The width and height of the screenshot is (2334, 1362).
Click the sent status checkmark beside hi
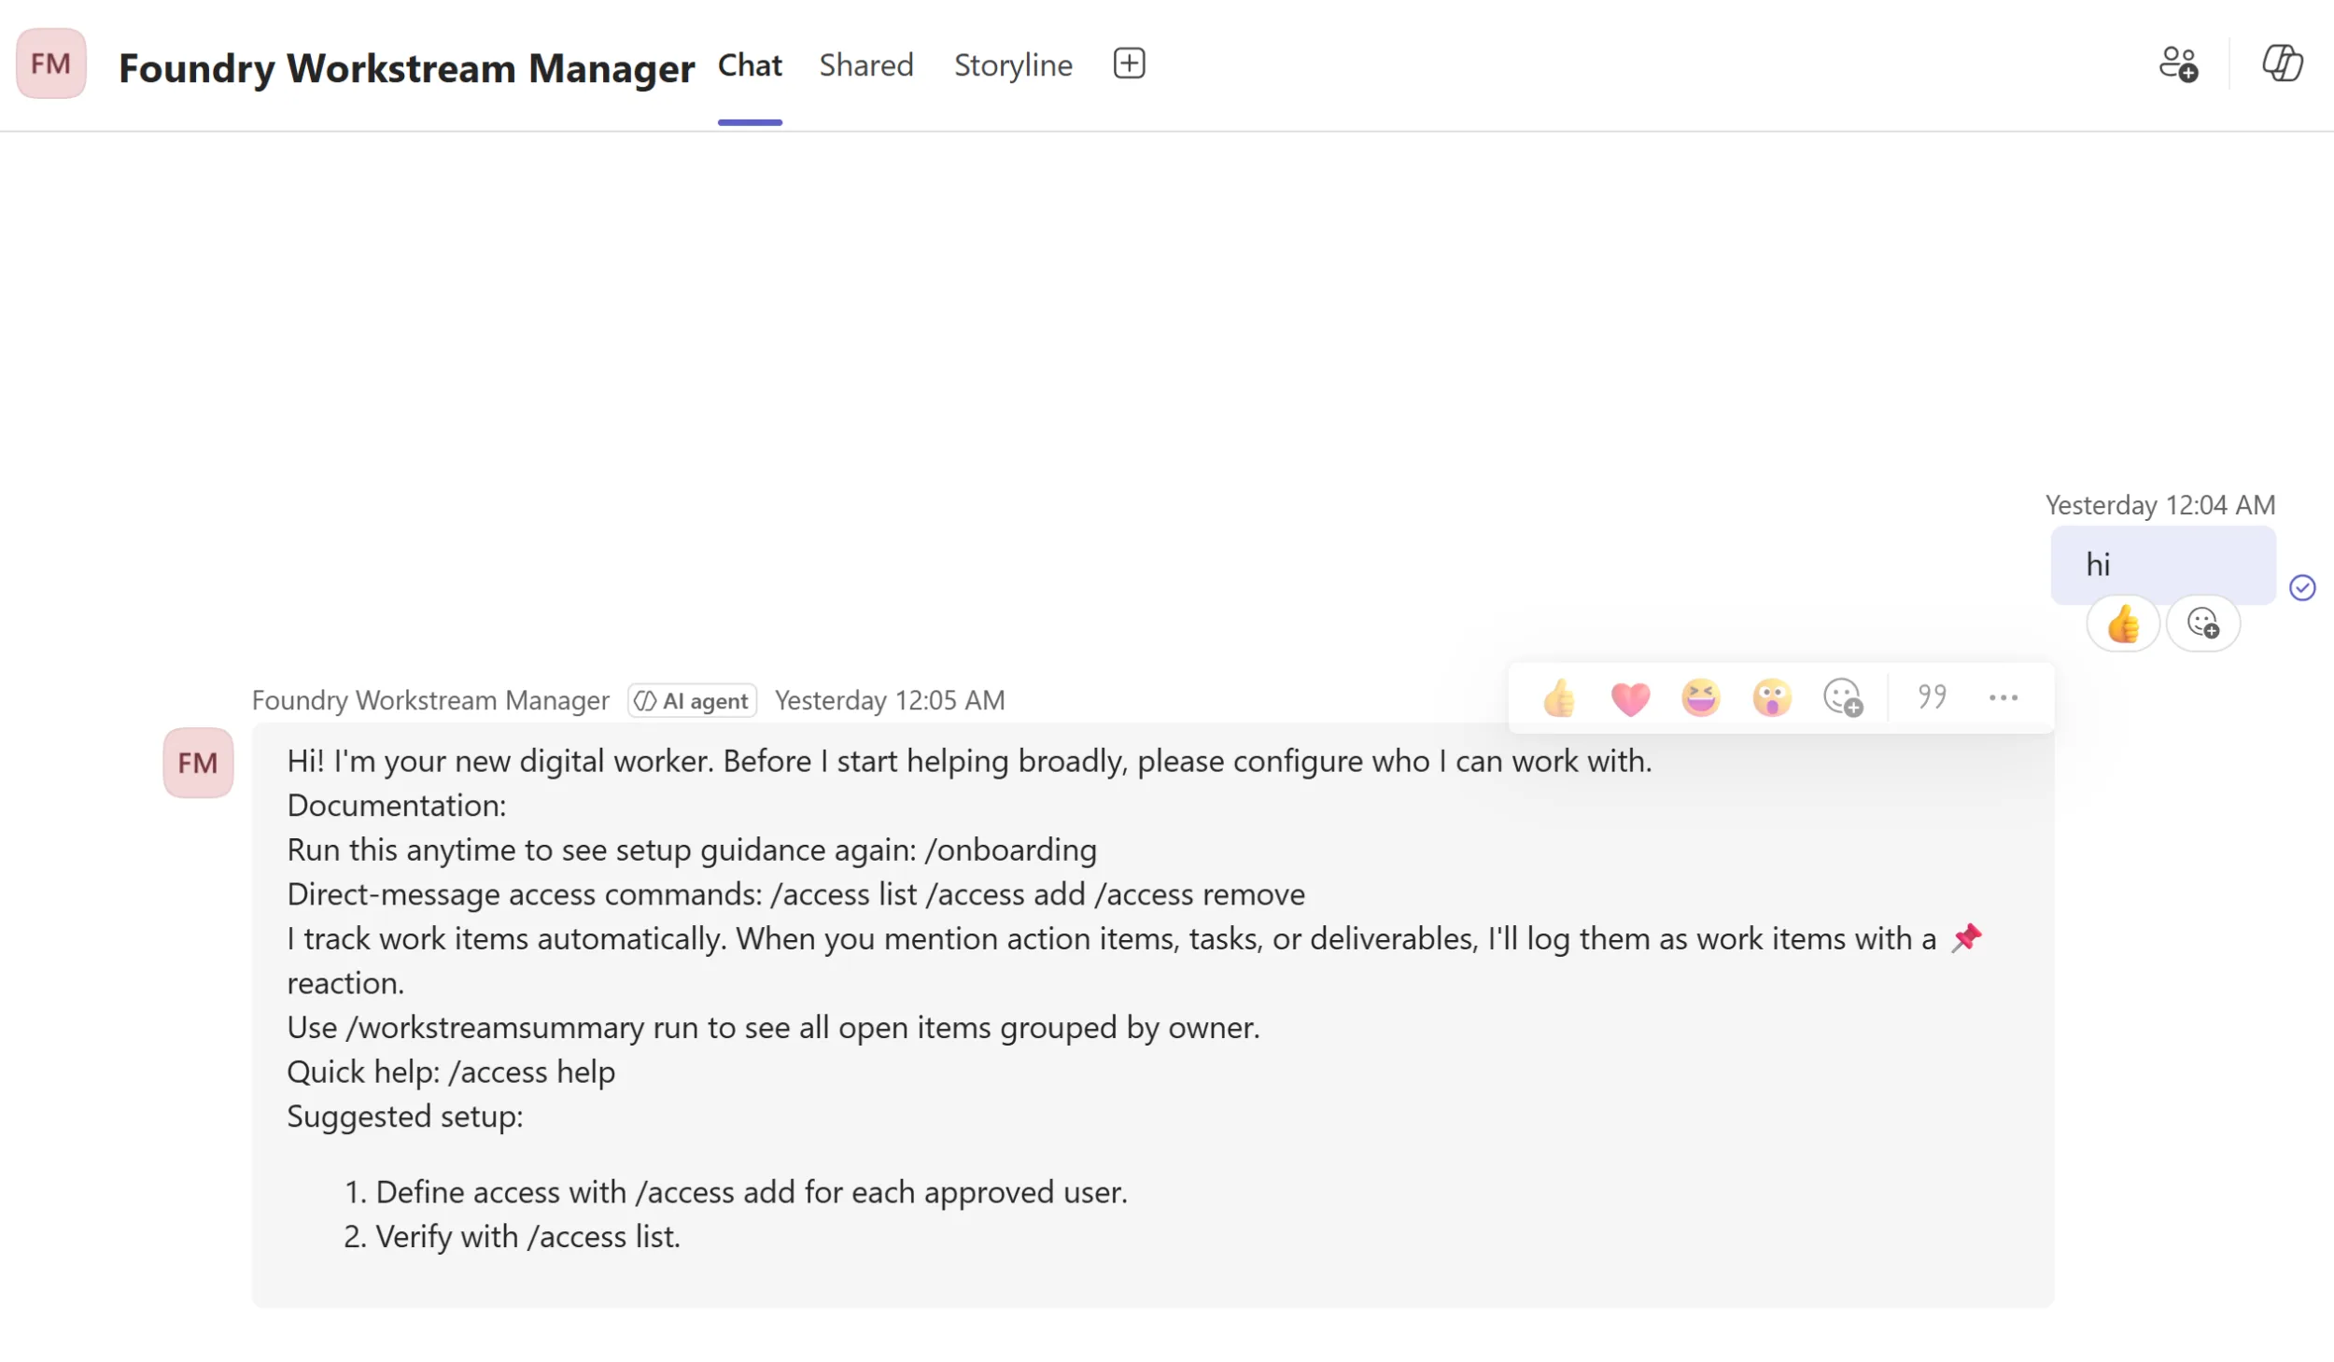click(2301, 587)
